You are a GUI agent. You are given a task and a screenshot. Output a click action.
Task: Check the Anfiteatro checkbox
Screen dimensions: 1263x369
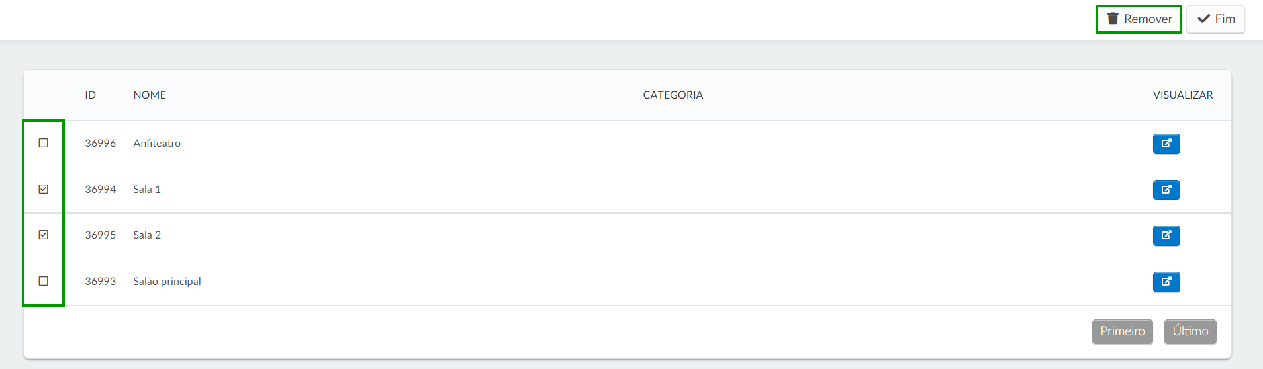pos(44,143)
